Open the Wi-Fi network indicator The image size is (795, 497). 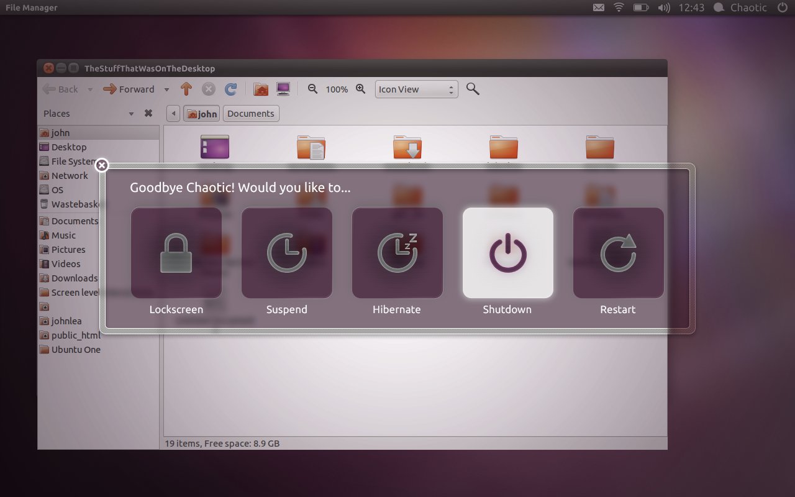[619, 7]
